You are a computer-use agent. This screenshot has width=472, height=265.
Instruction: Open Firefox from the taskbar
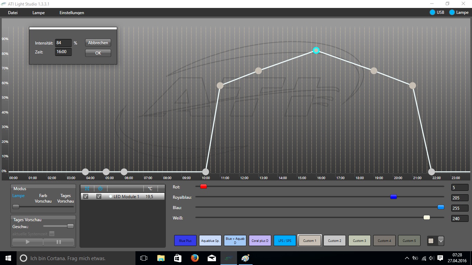(195, 258)
